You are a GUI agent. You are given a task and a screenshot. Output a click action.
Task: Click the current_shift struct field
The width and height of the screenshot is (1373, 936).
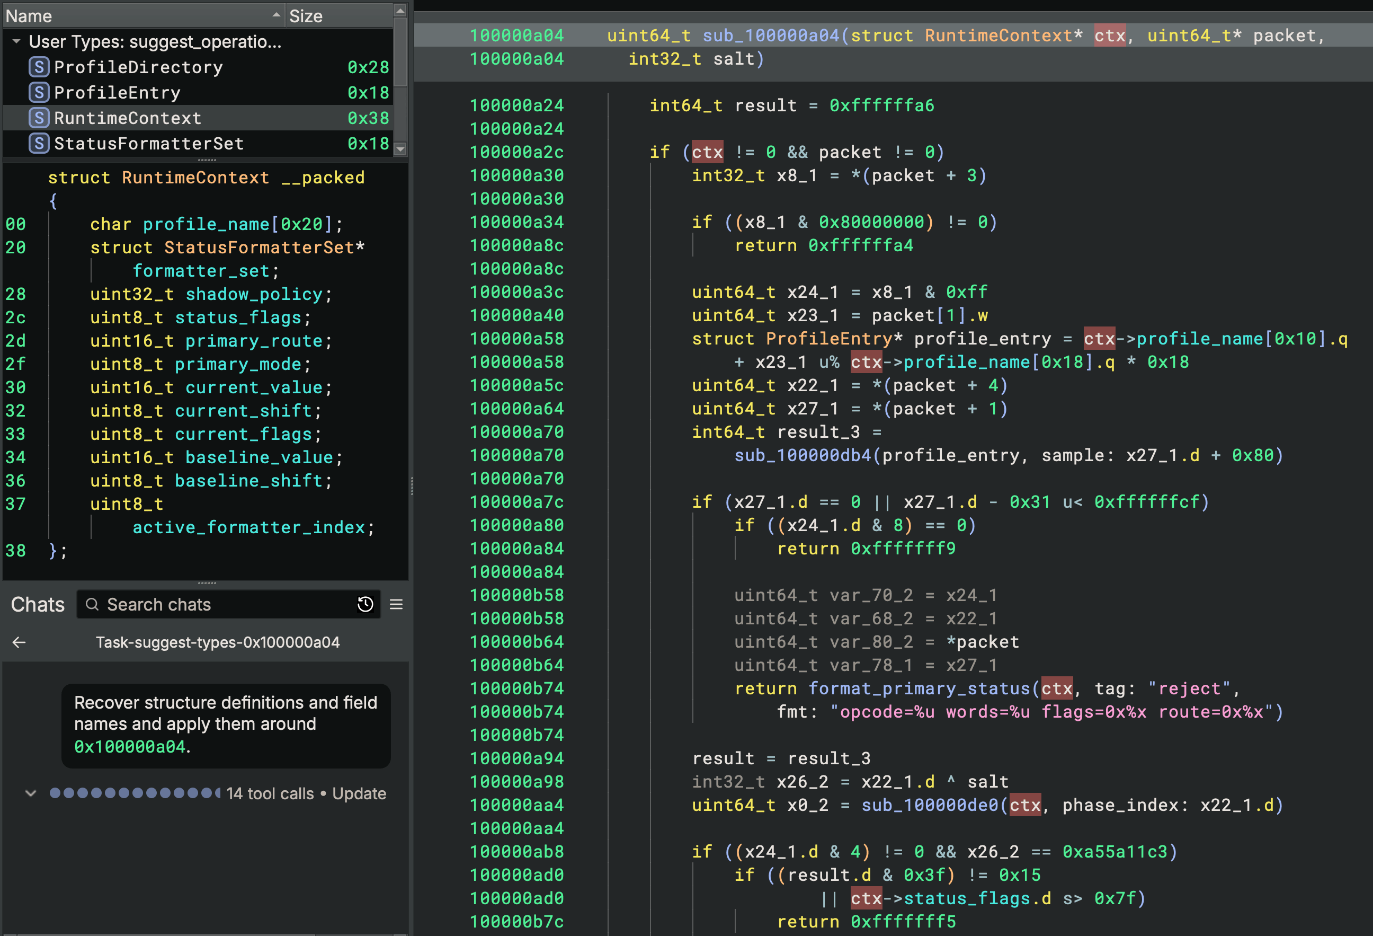244,410
